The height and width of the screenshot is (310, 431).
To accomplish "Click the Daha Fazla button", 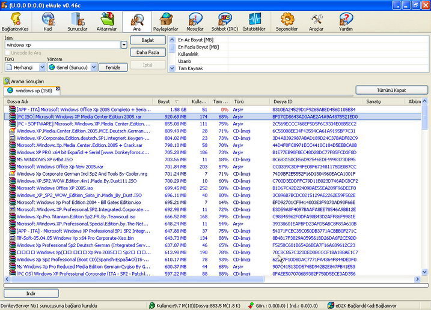I will [148, 52].
